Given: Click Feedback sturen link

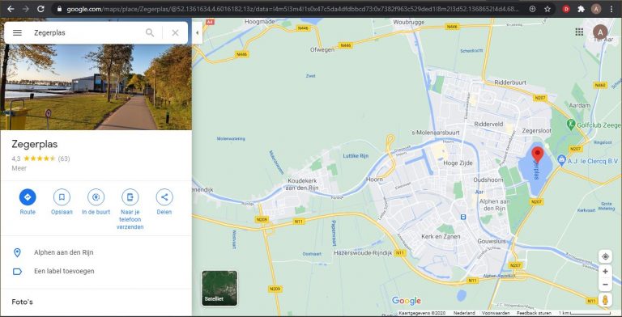Looking at the screenshot, I should point(534,313).
